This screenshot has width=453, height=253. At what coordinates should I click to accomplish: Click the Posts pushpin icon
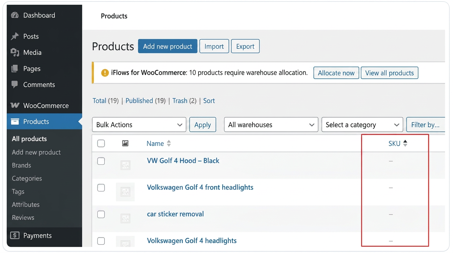click(15, 36)
